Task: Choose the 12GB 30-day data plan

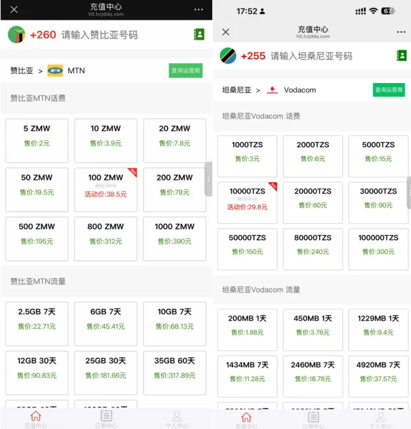Action: (x=37, y=373)
